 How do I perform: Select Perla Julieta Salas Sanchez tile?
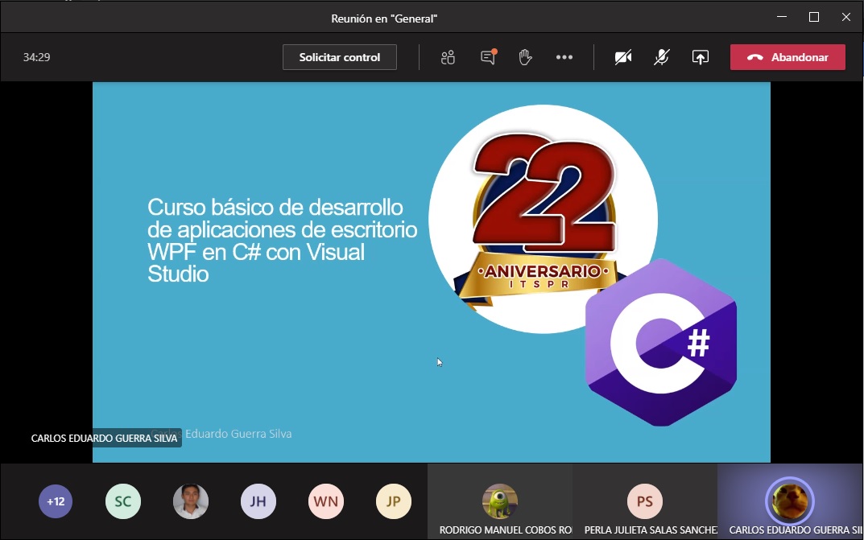tap(645, 501)
